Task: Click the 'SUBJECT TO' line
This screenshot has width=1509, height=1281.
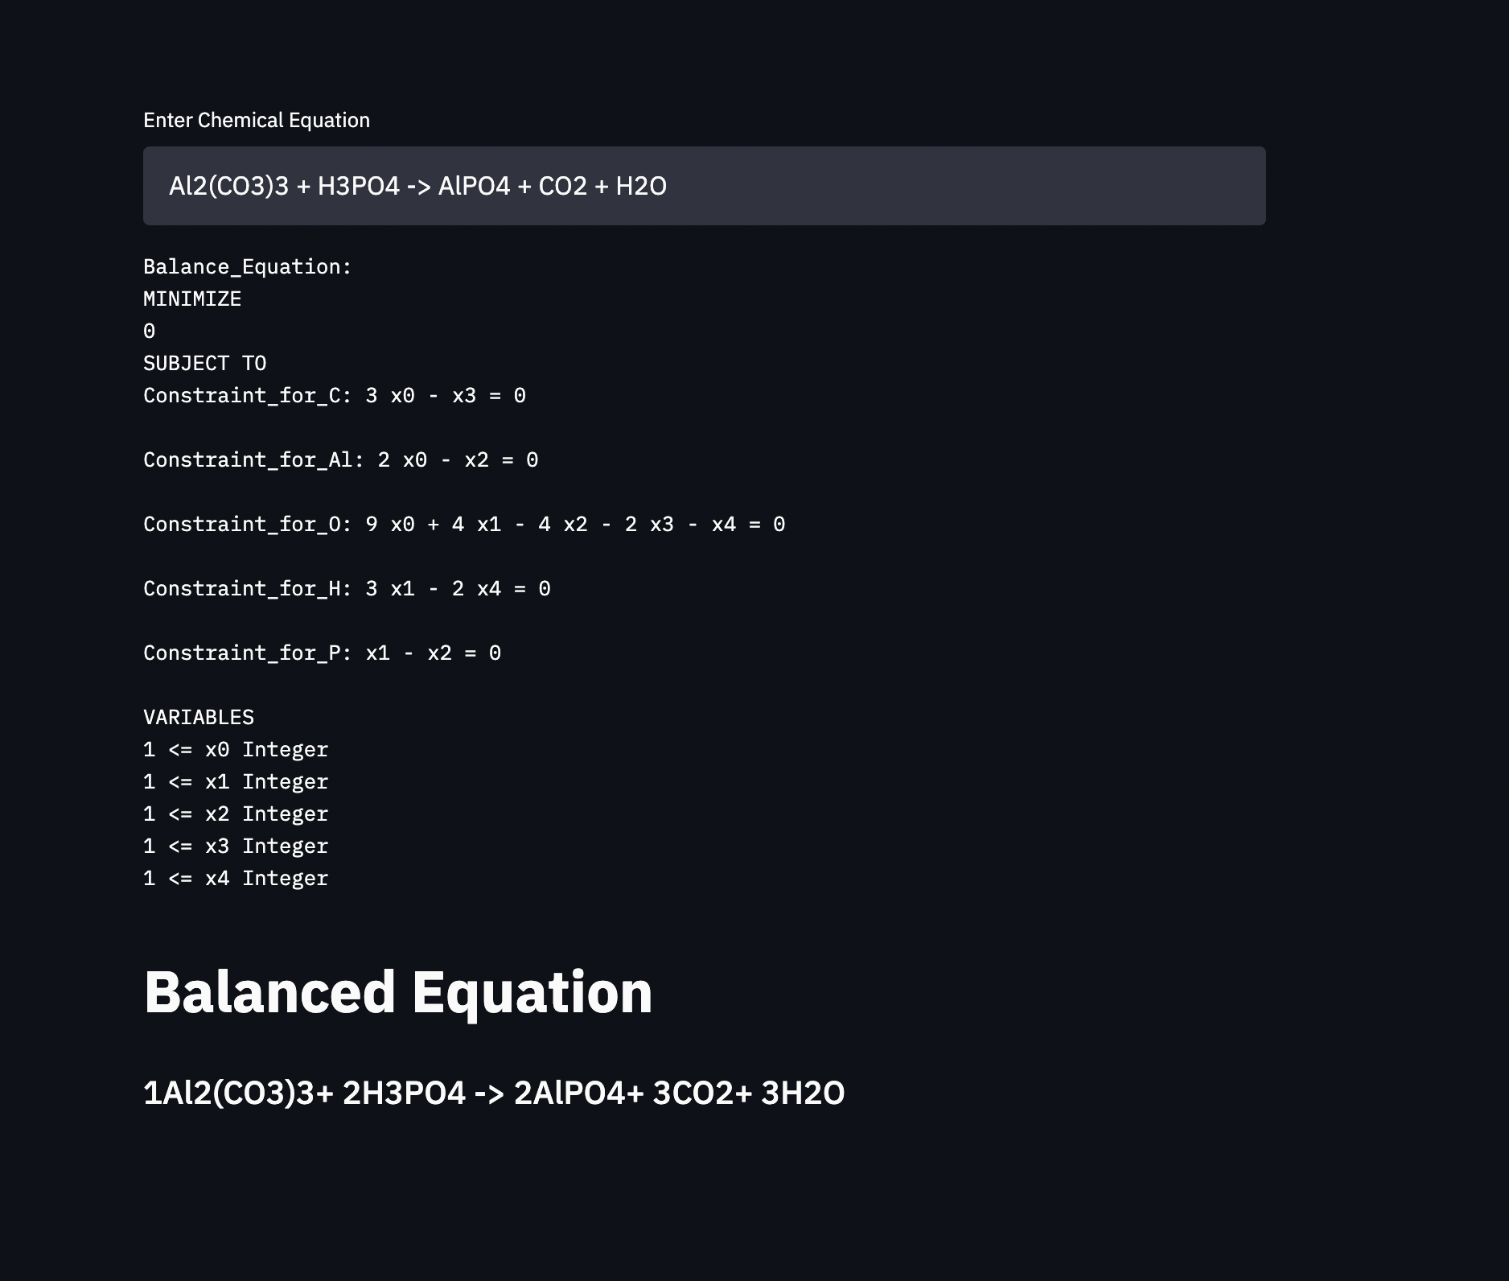Action: click(204, 364)
